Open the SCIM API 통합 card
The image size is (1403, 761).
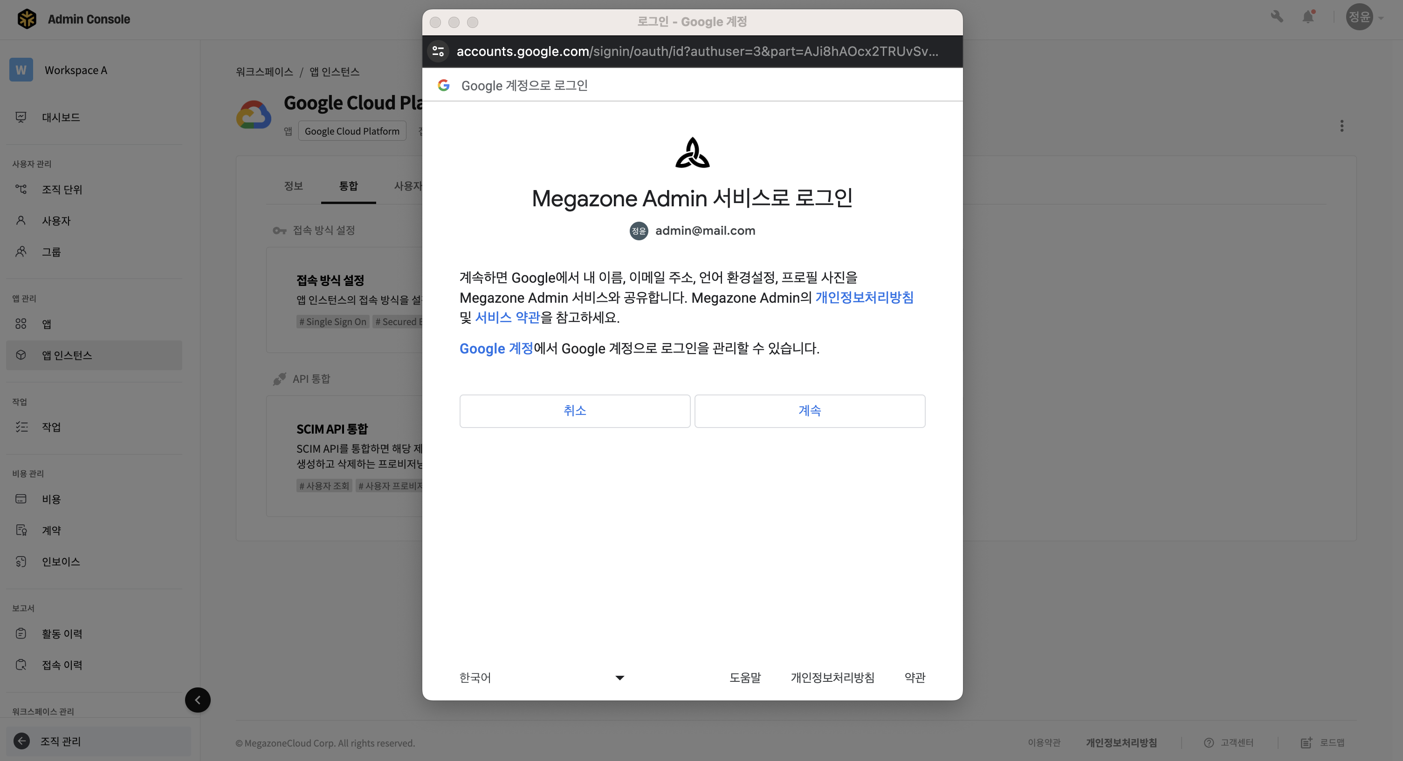[x=344, y=456]
